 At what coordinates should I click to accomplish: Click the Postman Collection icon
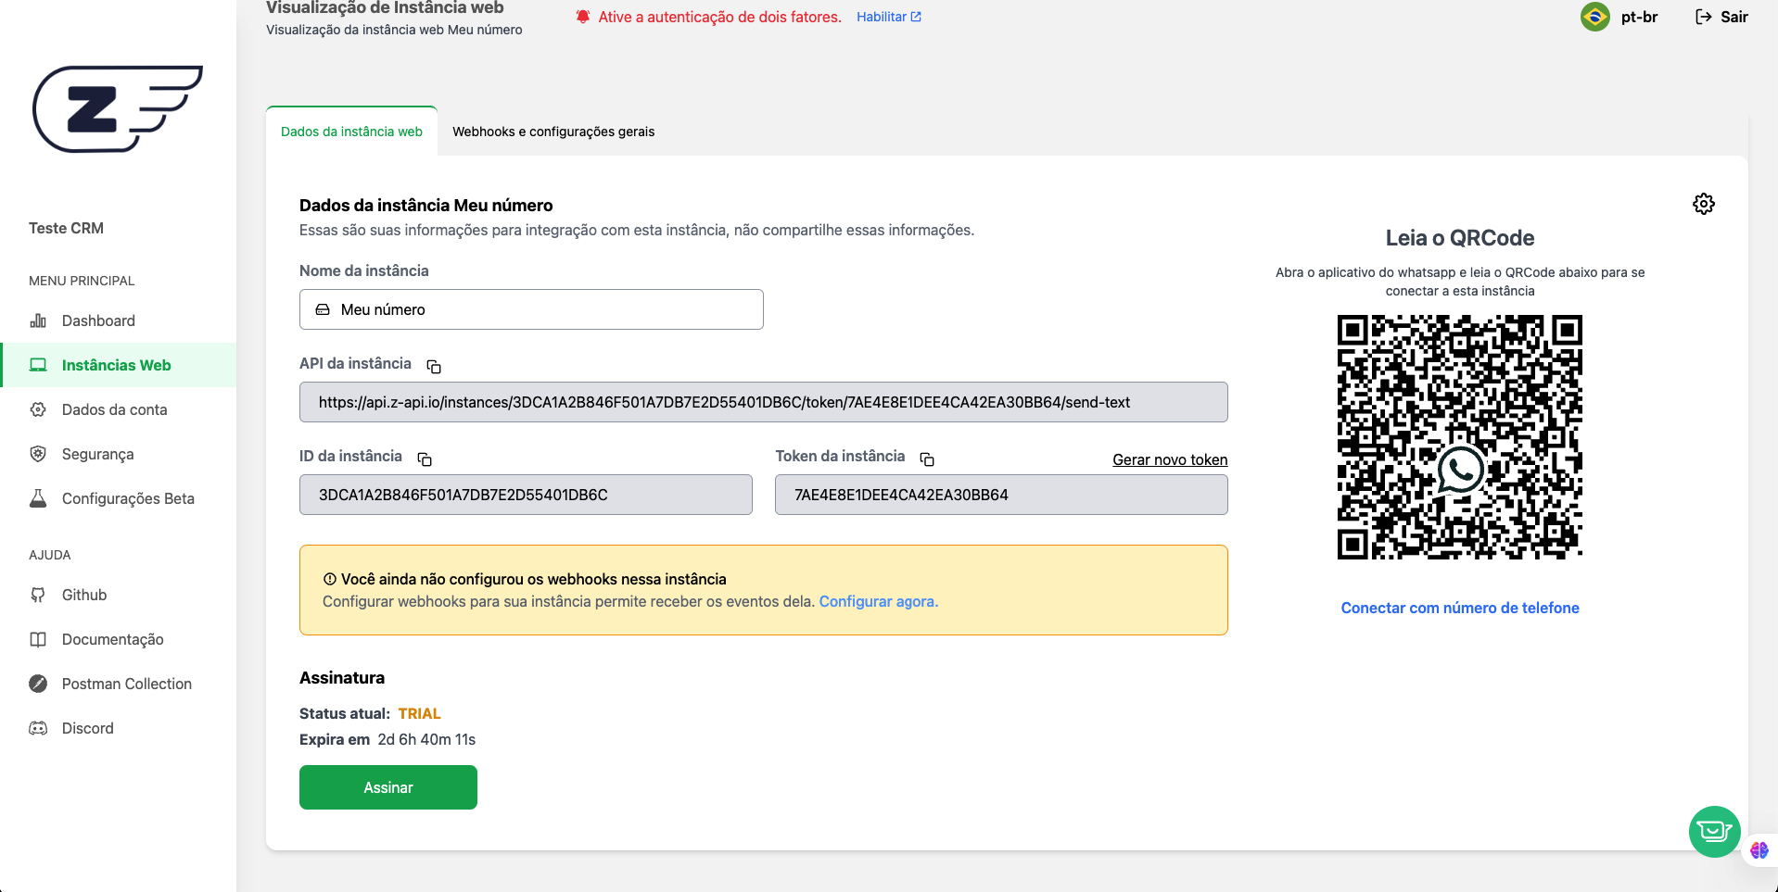point(38,684)
